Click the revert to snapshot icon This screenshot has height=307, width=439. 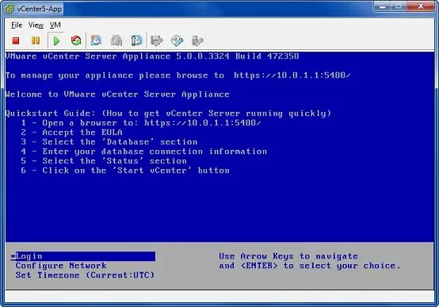click(116, 40)
